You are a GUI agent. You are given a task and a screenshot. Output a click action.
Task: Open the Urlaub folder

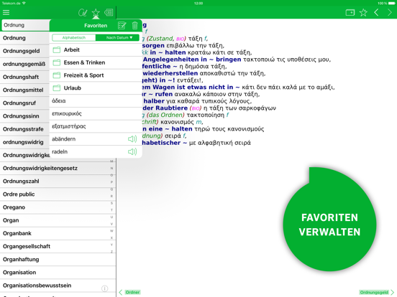(96, 88)
